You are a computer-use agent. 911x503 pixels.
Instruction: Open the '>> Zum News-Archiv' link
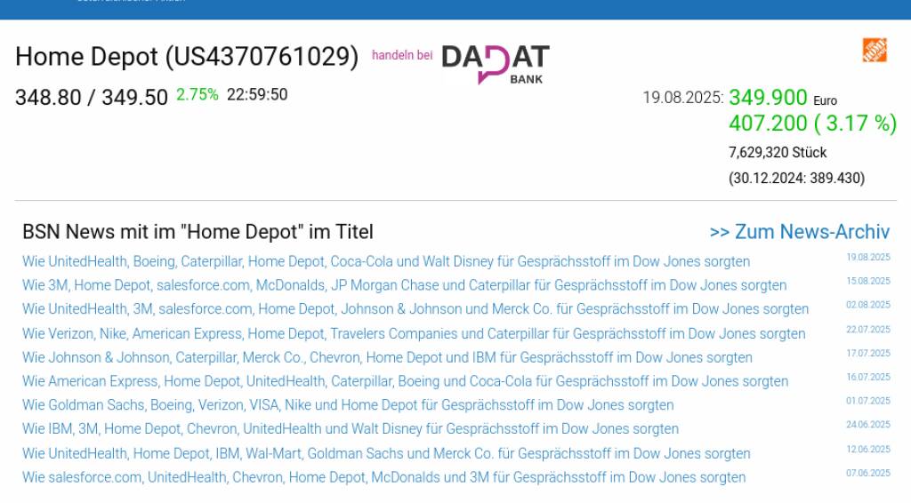coord(800,231)
